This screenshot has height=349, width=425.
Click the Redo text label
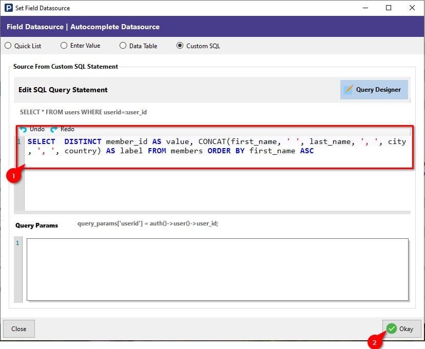click(67, 129)
